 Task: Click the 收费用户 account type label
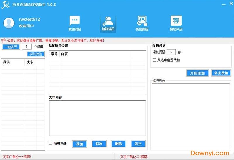click(x=26, y=26)
